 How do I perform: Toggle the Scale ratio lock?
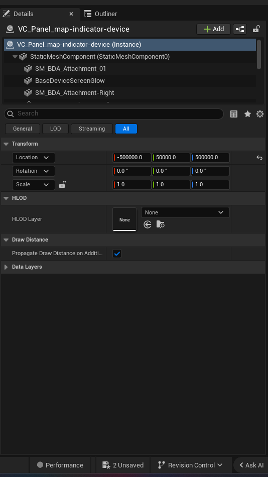[x=62, y=184]
